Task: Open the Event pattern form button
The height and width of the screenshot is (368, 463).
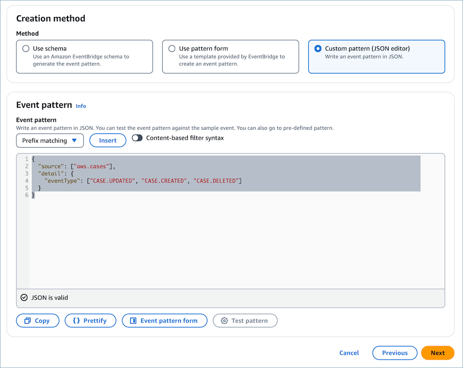Action: [164, 321]
